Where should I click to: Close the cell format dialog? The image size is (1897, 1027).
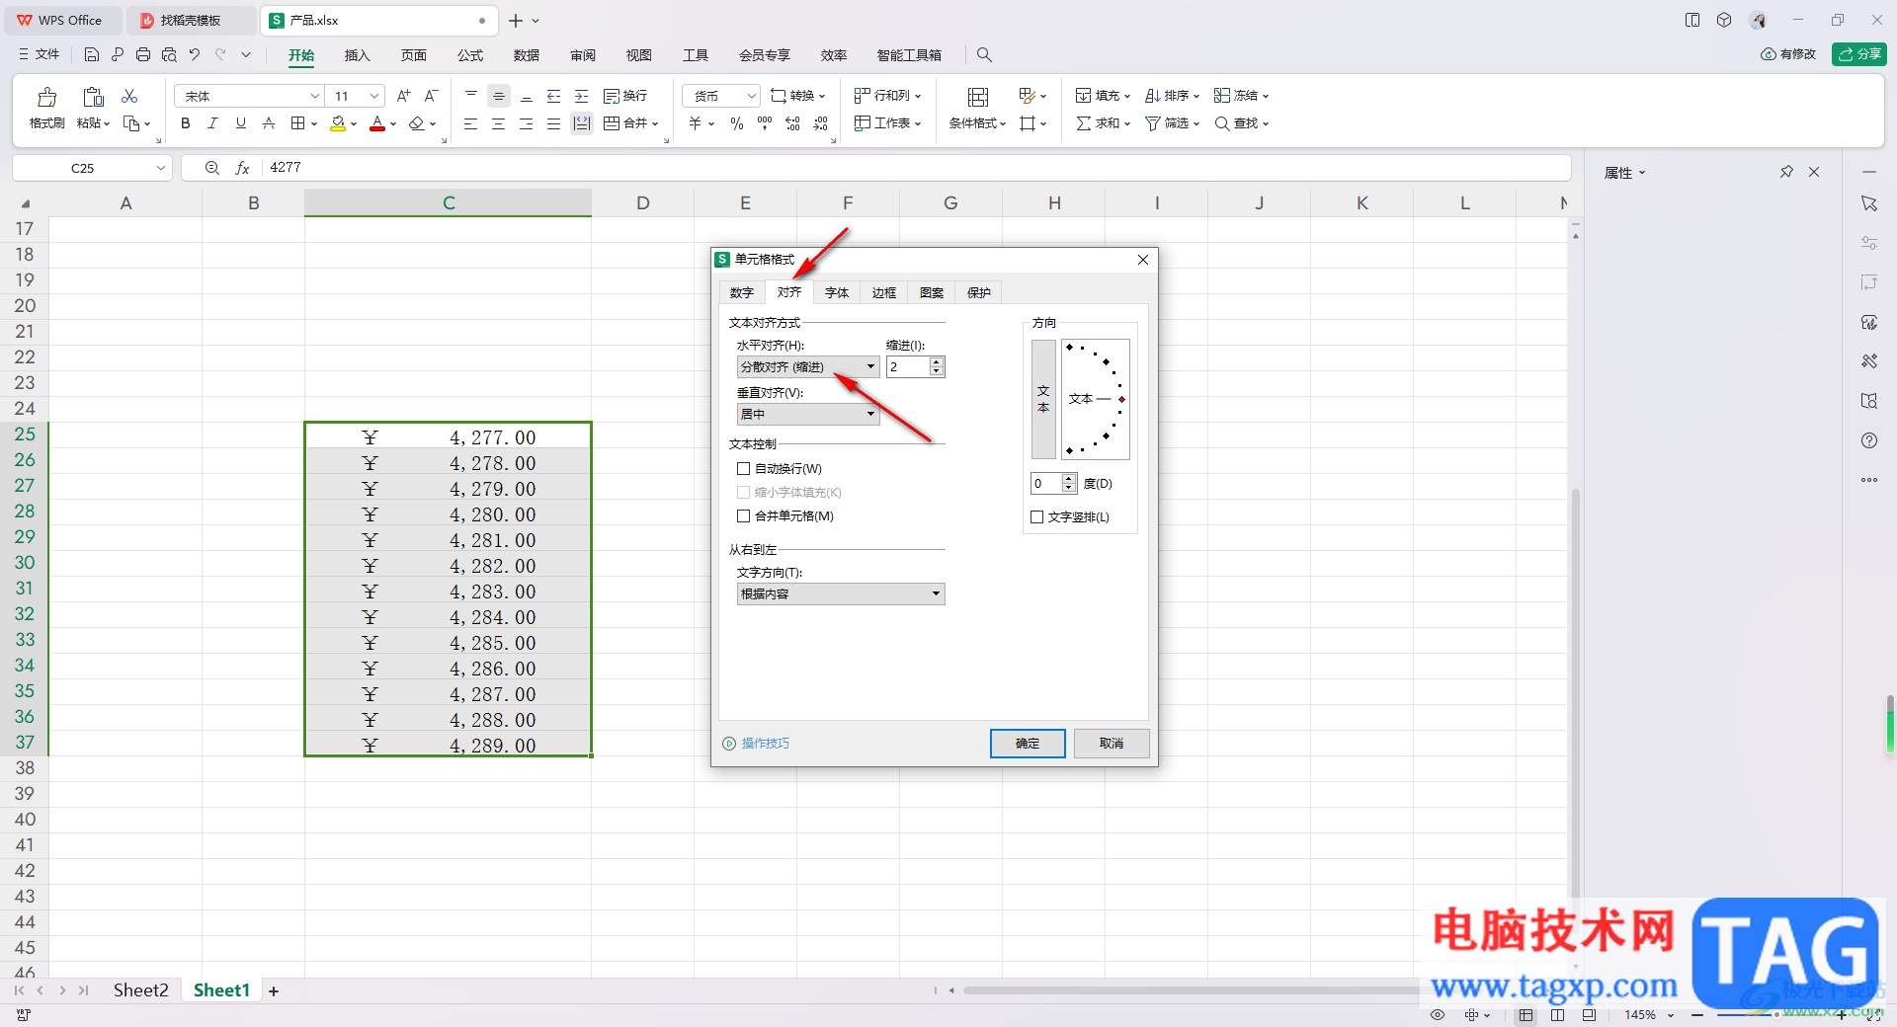click(x=1143, y=260)
